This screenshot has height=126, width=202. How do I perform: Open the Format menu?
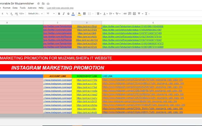pyautogui.click(x=7, y=8)
